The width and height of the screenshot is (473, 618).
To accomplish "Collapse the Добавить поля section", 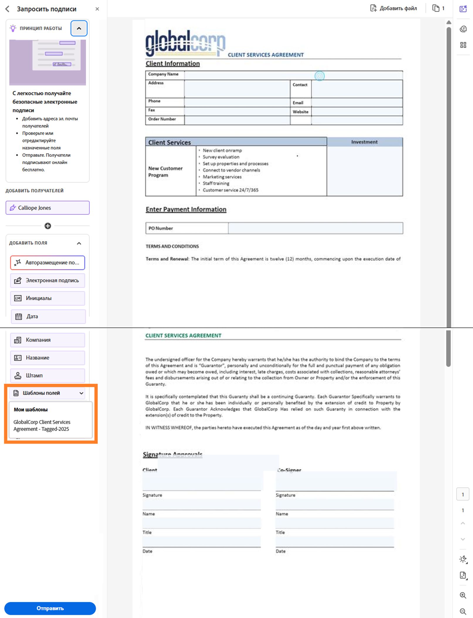I will (x=79, y=243).
